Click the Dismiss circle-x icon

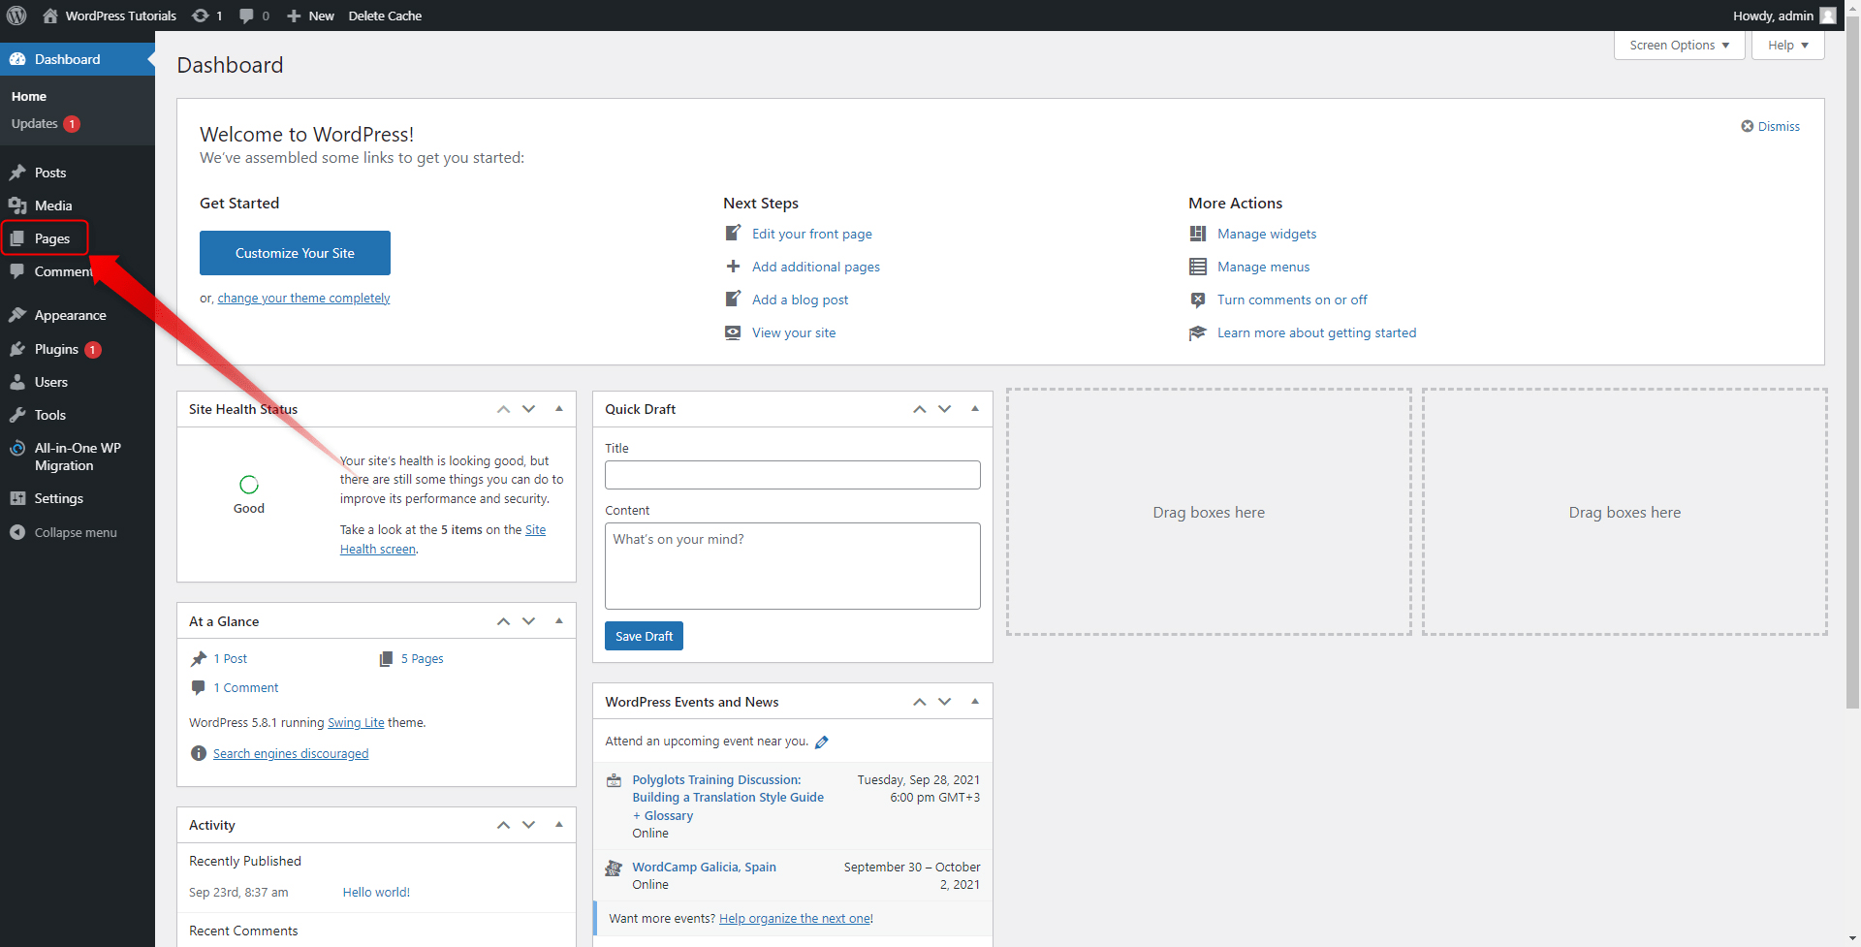pos(1748,126)
